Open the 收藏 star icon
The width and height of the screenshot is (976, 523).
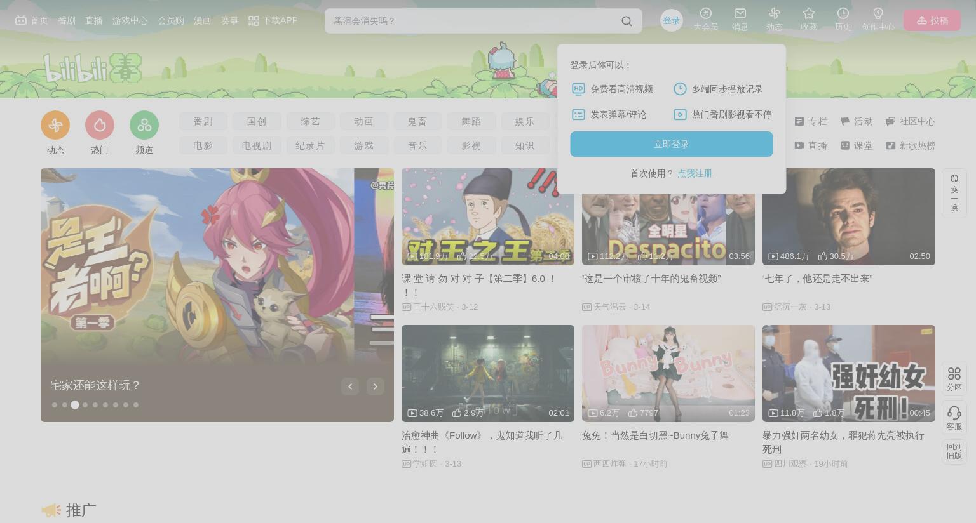(x=808, y=13)
